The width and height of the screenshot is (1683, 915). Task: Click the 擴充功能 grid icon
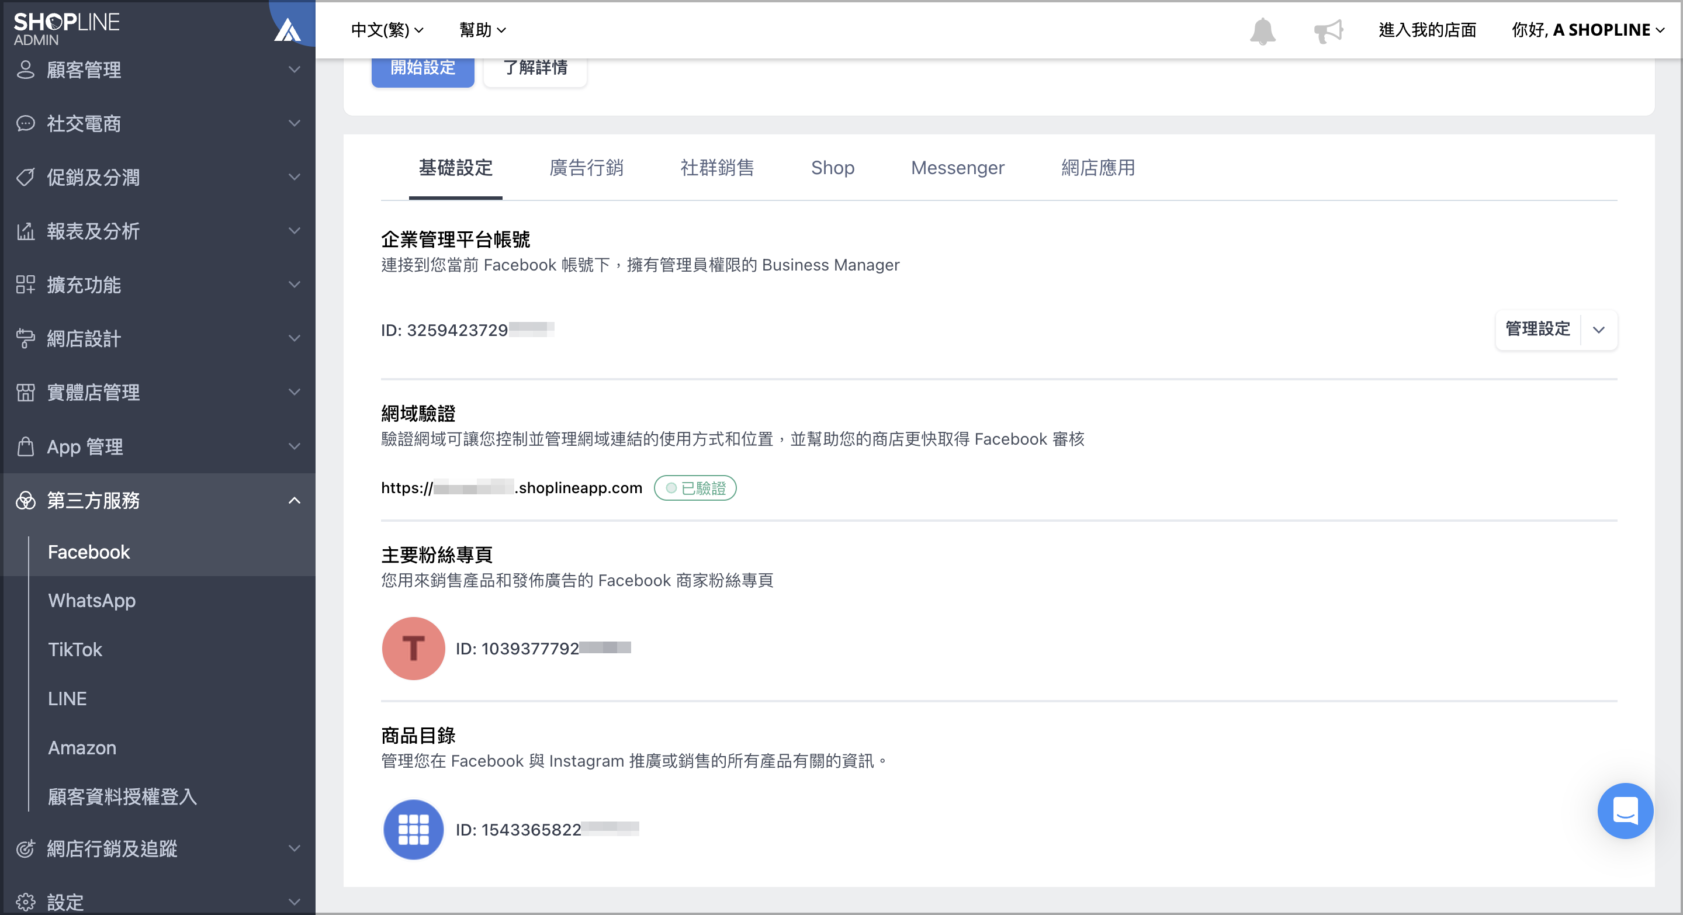pos(26,284)
